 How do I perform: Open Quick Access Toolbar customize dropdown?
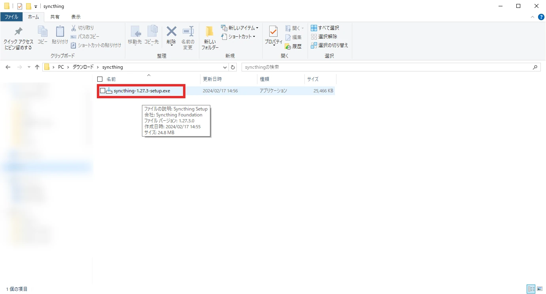(36, 6)
